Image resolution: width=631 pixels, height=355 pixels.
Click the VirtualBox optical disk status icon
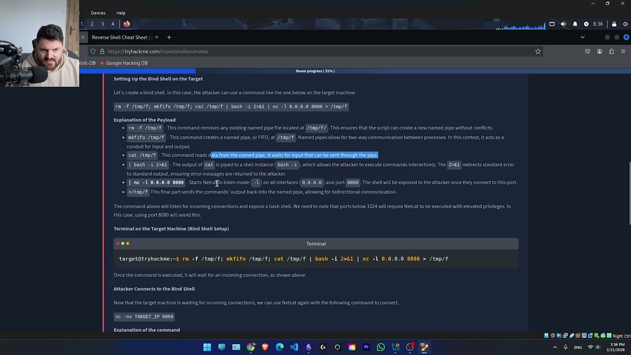pyautogui.click(x=553, y=336)
